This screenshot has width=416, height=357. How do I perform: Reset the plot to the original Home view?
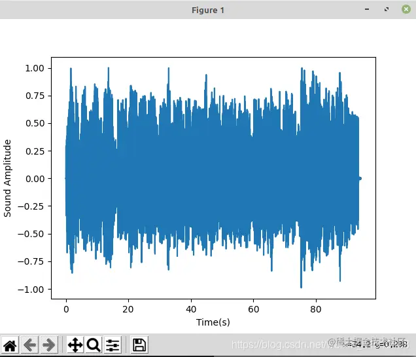point(10,345)
